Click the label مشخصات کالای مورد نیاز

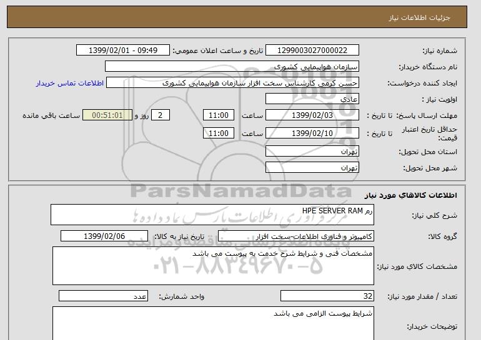tap(417, 266)
